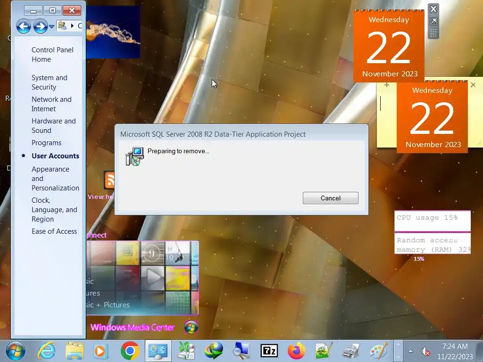Viewport: 483px width, 362px height.
Task: Go forward in Control Panel window
Action: coord(41,26)
